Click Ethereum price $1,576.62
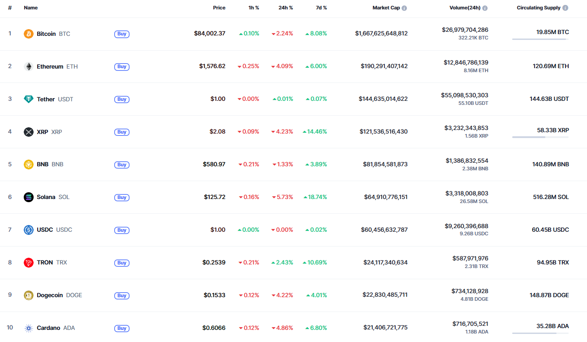The width and height of the screenshot is (587, 342). pos(212,66)
